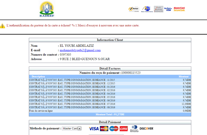The width and height of the screenshot is (207, 135).
Task: Click the Verified by VISA badge
Action: [168, 9]
